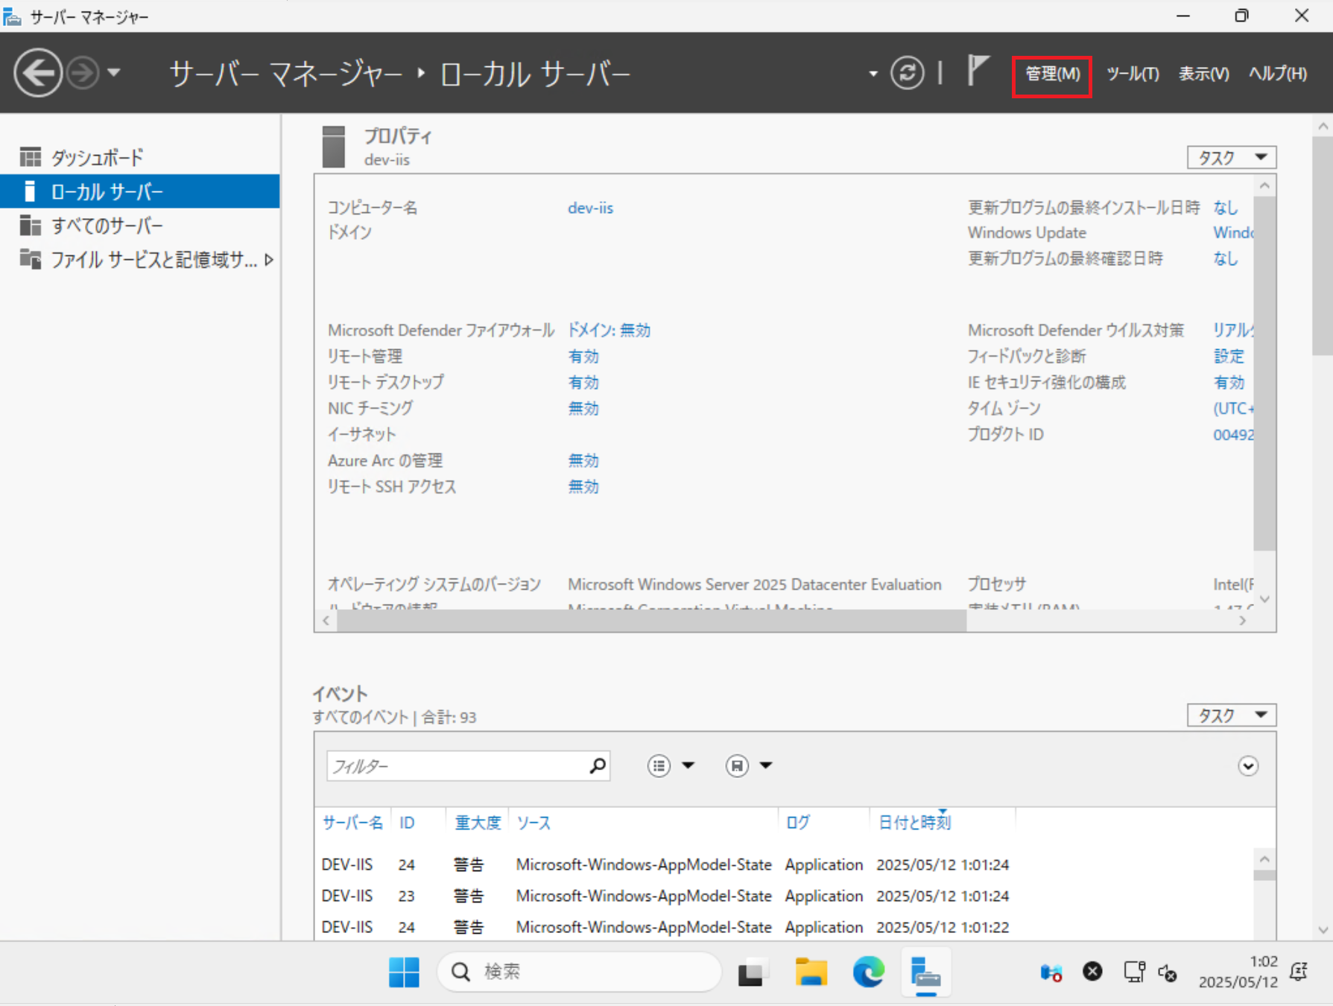Click the network tray icon
This screenshot has width=1333, height=1006.
click(1134, 972)
